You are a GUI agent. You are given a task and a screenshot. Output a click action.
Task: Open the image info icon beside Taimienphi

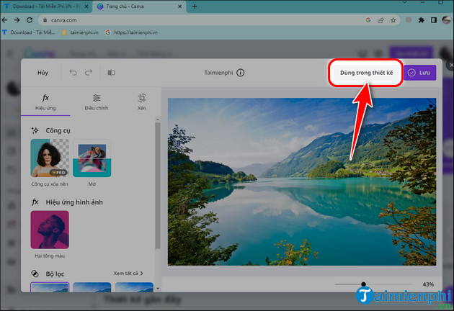[x=240, y=73]
